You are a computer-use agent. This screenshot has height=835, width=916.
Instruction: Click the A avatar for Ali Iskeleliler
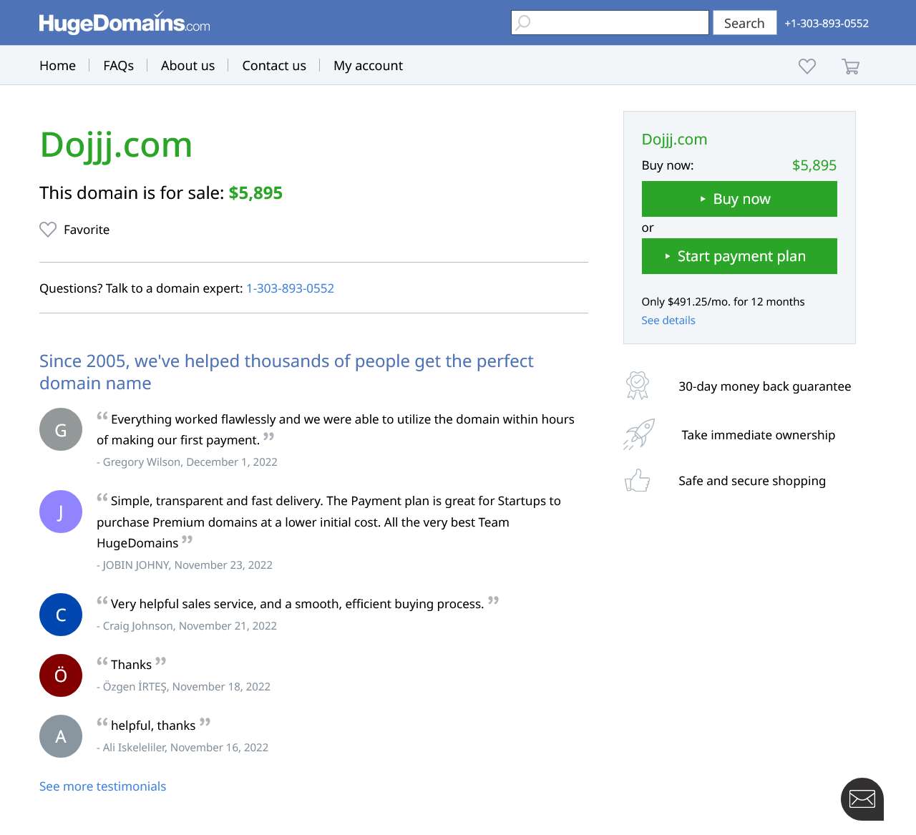61,736
